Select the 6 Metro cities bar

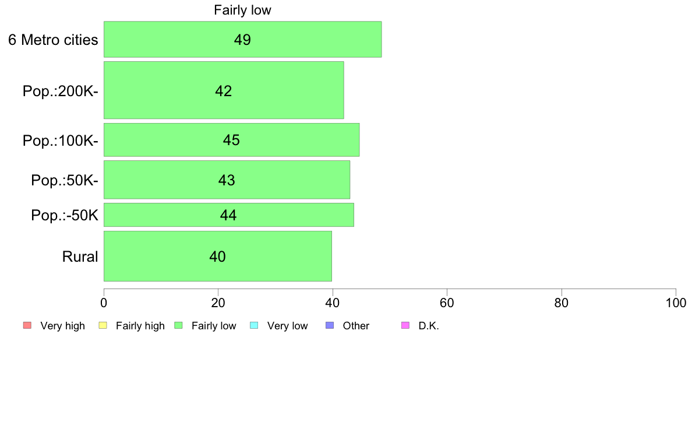click(243, 39)
